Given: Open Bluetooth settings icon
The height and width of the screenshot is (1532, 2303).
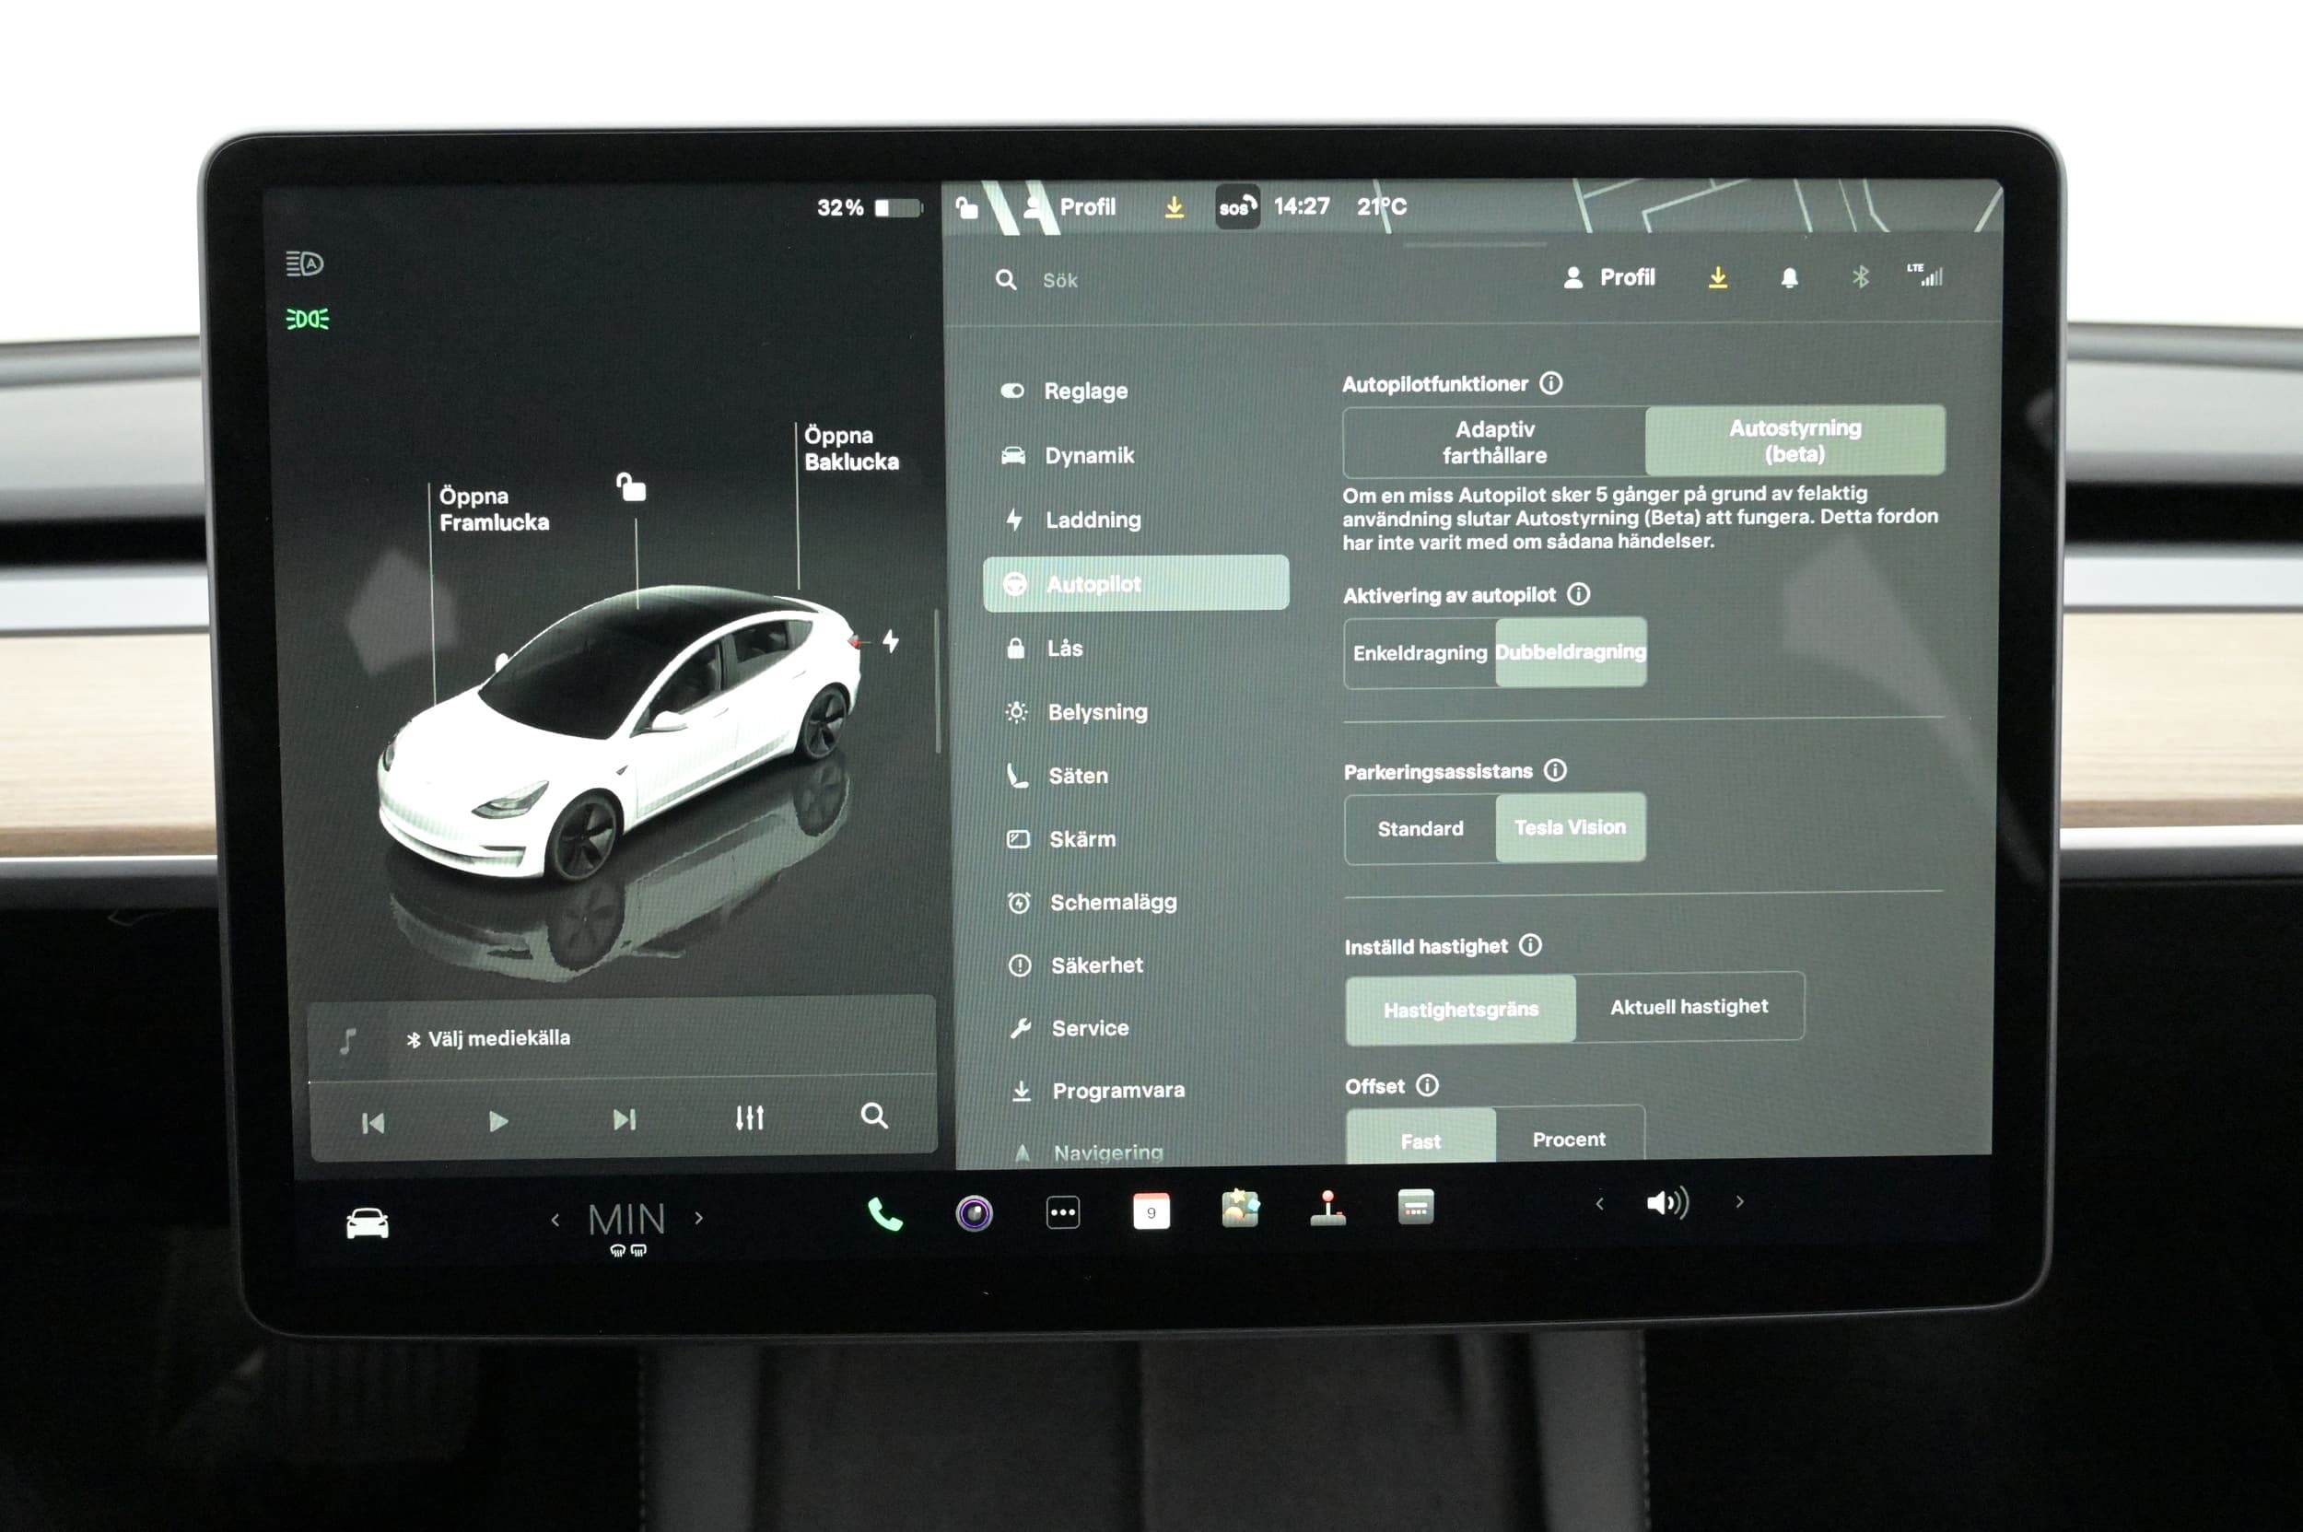Looking at the screenshot, I should 1861,276.
